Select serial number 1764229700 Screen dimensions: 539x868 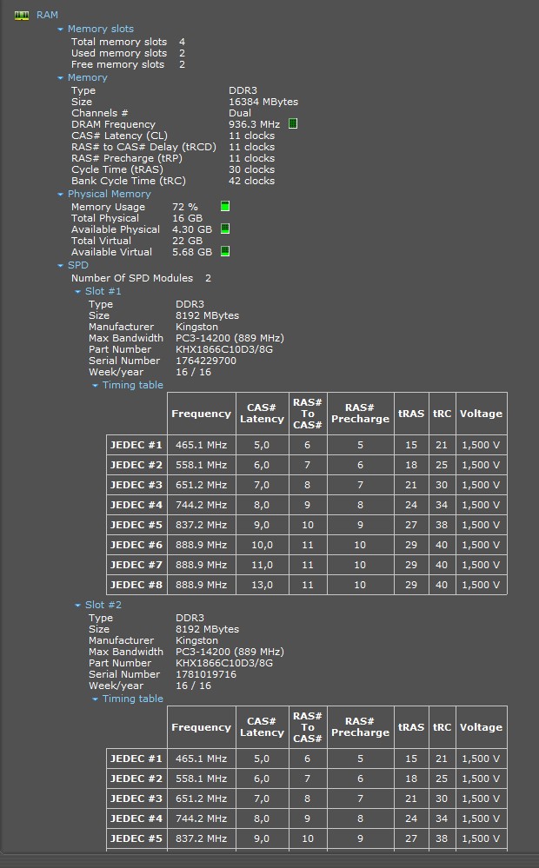point(206,361)
